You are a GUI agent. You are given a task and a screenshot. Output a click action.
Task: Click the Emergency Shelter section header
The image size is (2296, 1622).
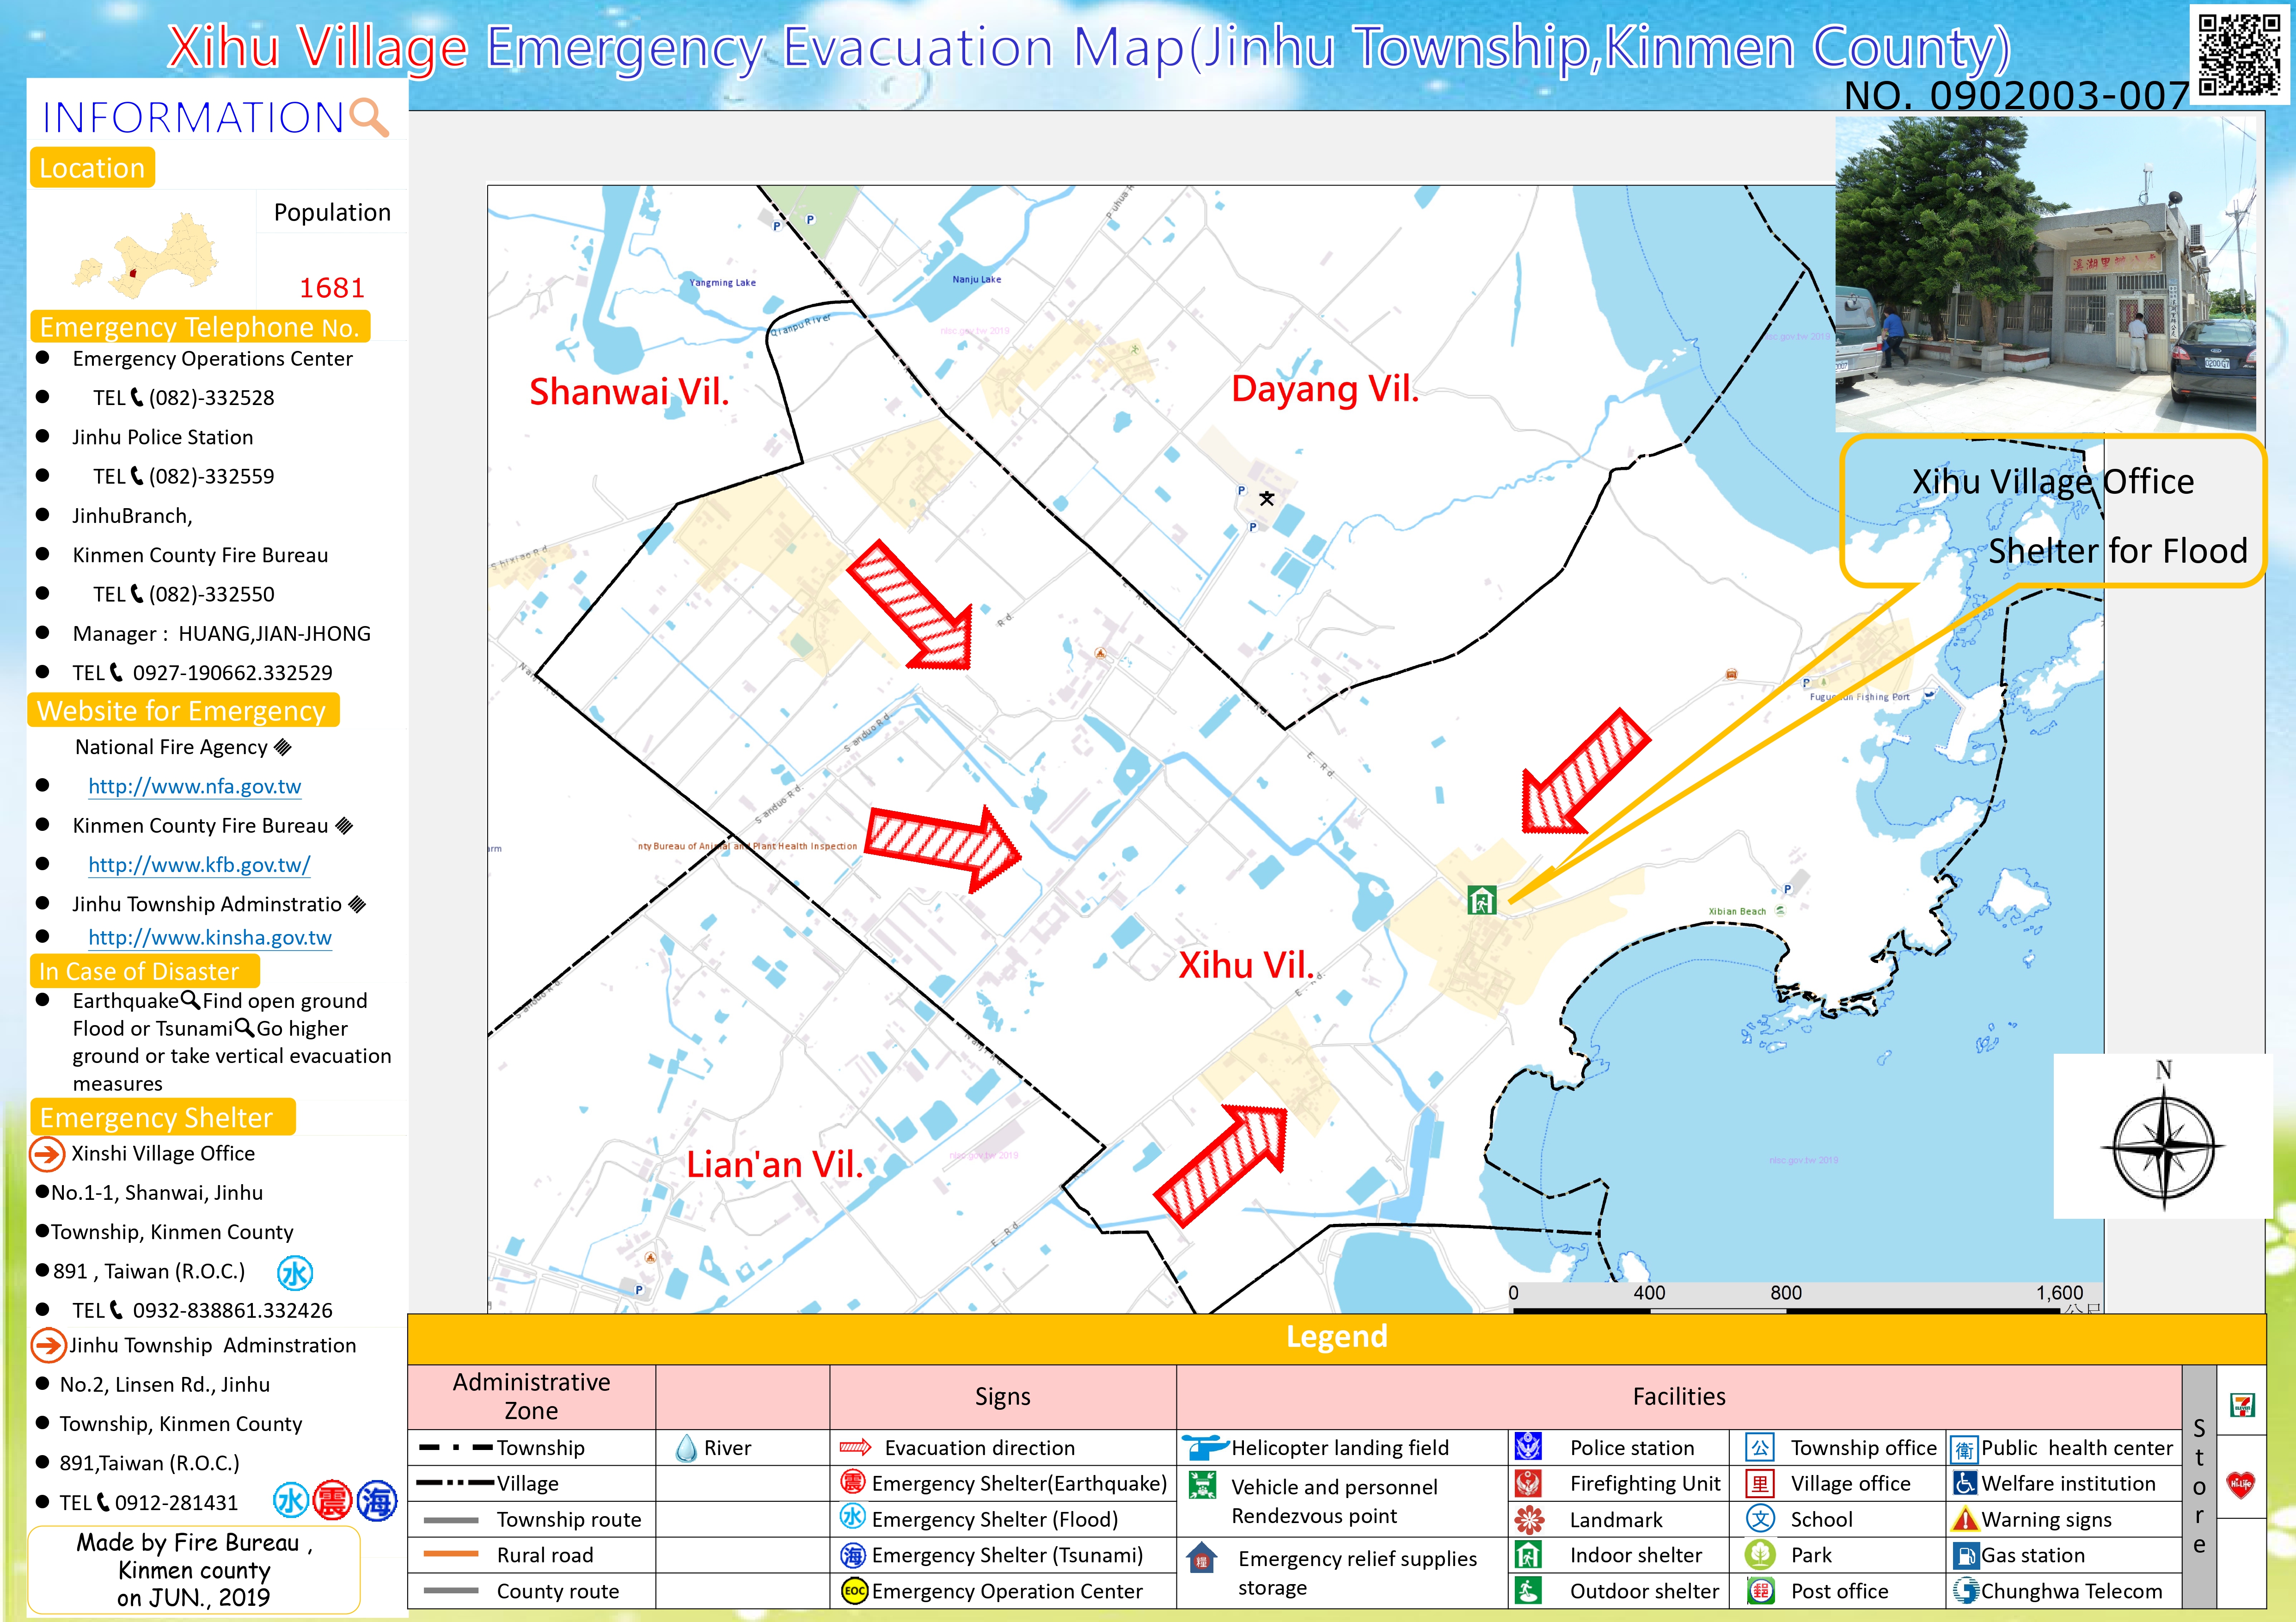pos(163,1117)
